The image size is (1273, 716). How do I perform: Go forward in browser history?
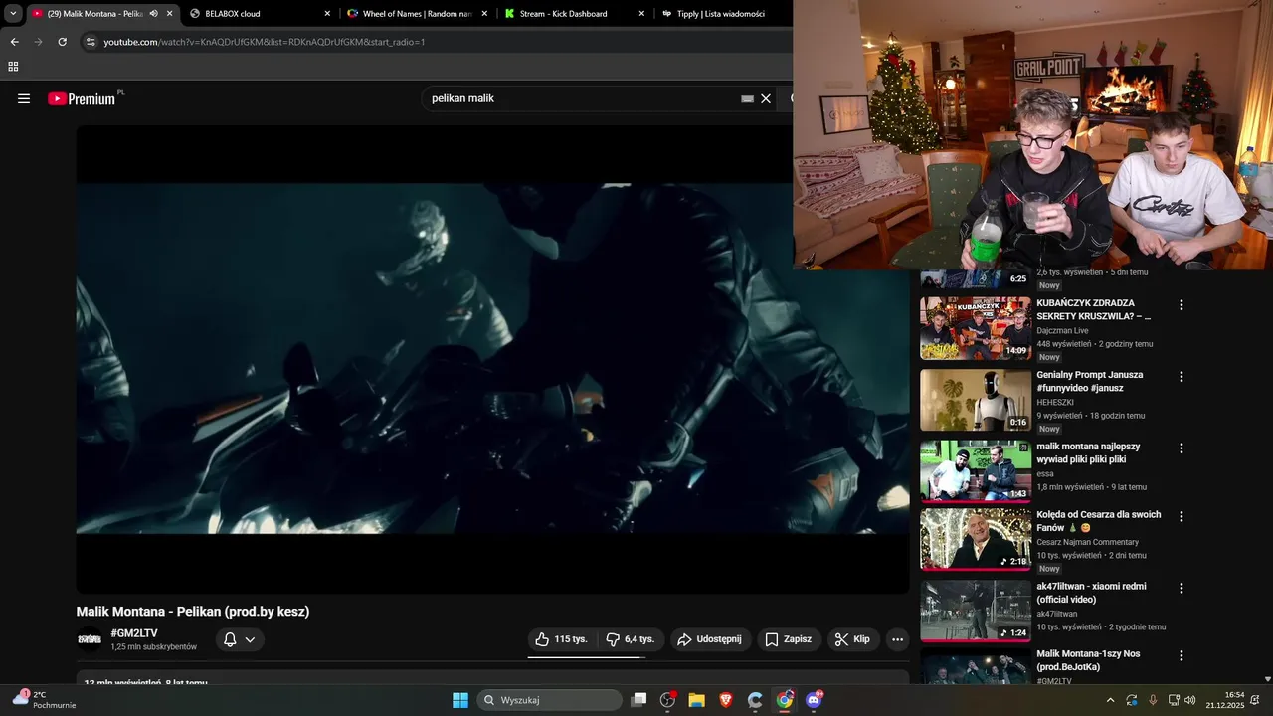(38, 42)
